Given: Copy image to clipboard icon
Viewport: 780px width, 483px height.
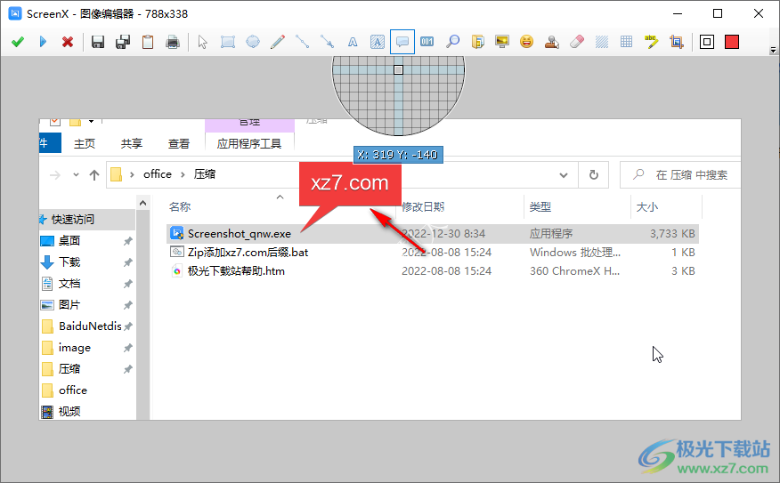Looking at the screenshot, I should point(148,42).
